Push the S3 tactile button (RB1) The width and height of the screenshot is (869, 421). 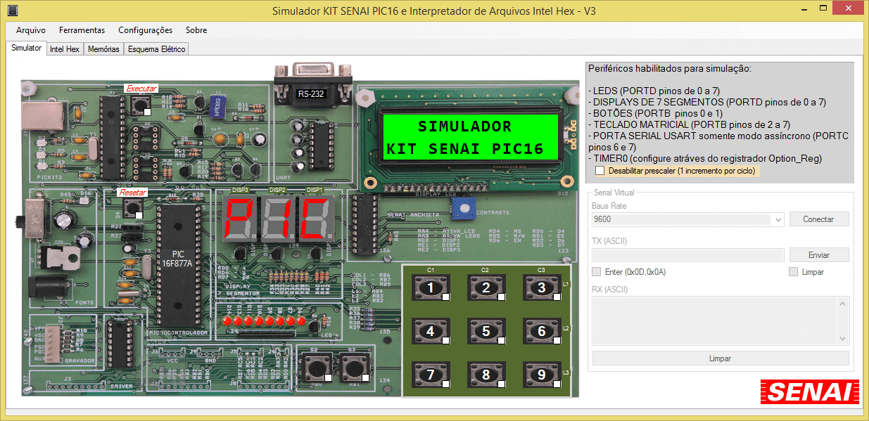pos(354,367)
